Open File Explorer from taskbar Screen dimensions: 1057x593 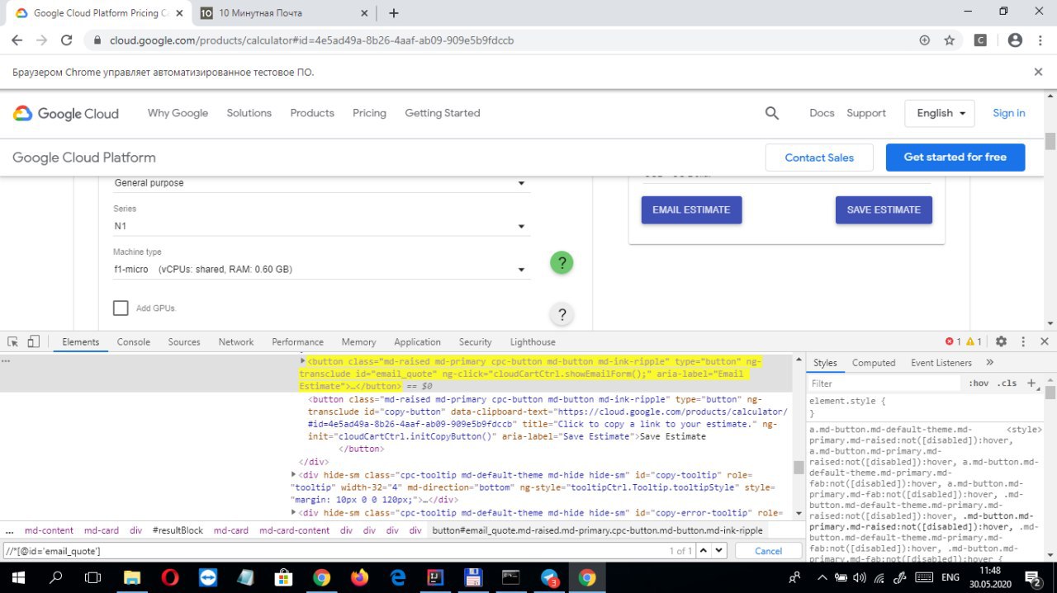tap(132, 577)
